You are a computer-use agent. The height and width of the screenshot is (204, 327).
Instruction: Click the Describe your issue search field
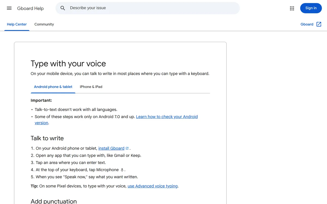point(147,8)
